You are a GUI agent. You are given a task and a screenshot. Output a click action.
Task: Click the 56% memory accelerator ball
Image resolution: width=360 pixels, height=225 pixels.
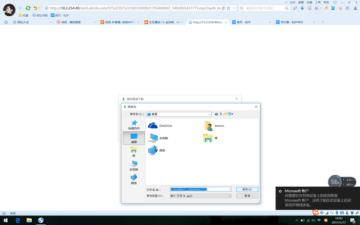pyautogui.click(x=335, y=182)
